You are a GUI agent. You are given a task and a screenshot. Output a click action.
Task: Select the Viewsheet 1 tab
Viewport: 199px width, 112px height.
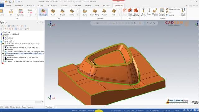point(49,107)
